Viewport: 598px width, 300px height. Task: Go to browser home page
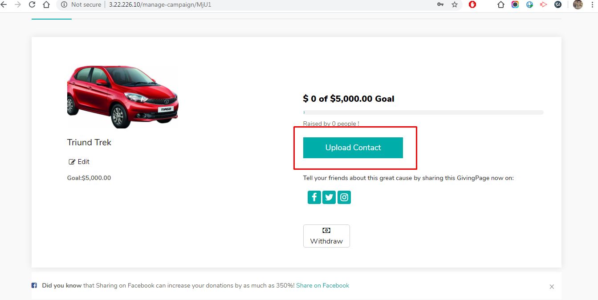(x=46, y=4)
